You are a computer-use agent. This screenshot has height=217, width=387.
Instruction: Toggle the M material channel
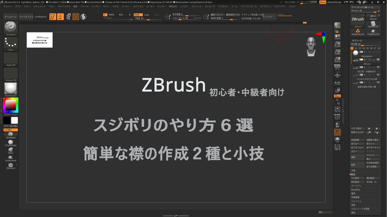pyautogui.click(x=130, y=15)
